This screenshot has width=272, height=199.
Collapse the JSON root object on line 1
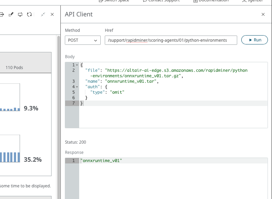pyautogui.click(x=77, y=65)
